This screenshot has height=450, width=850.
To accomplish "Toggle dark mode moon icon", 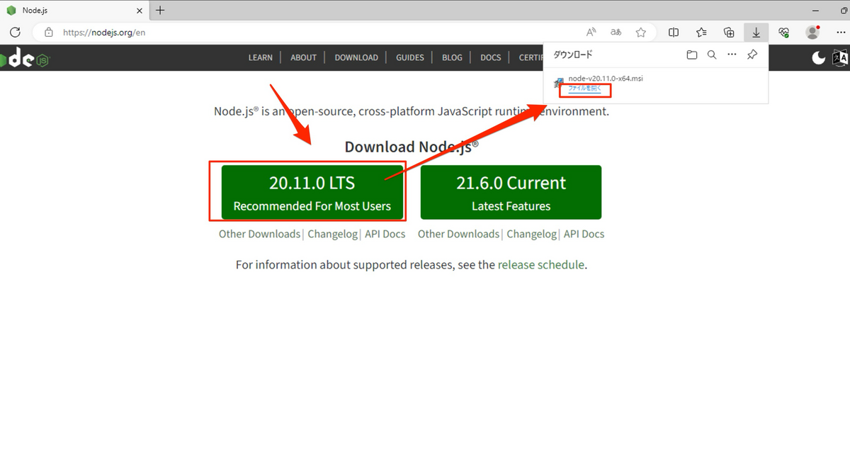I will pyautogui.click(x=819, y=58).
